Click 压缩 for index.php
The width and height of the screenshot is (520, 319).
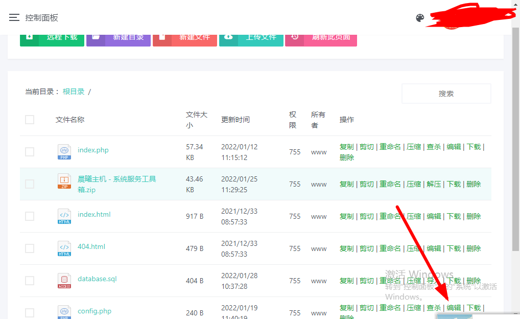click(414, 147)
